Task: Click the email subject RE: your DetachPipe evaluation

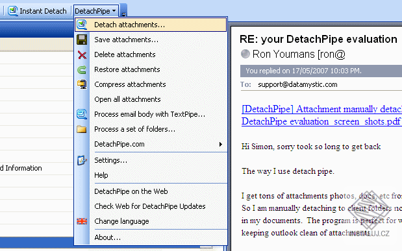Action: (318, 39)
